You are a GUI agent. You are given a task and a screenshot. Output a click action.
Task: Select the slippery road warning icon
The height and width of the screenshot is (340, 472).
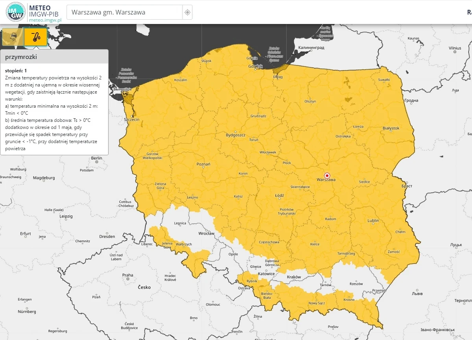click(11, 37)
